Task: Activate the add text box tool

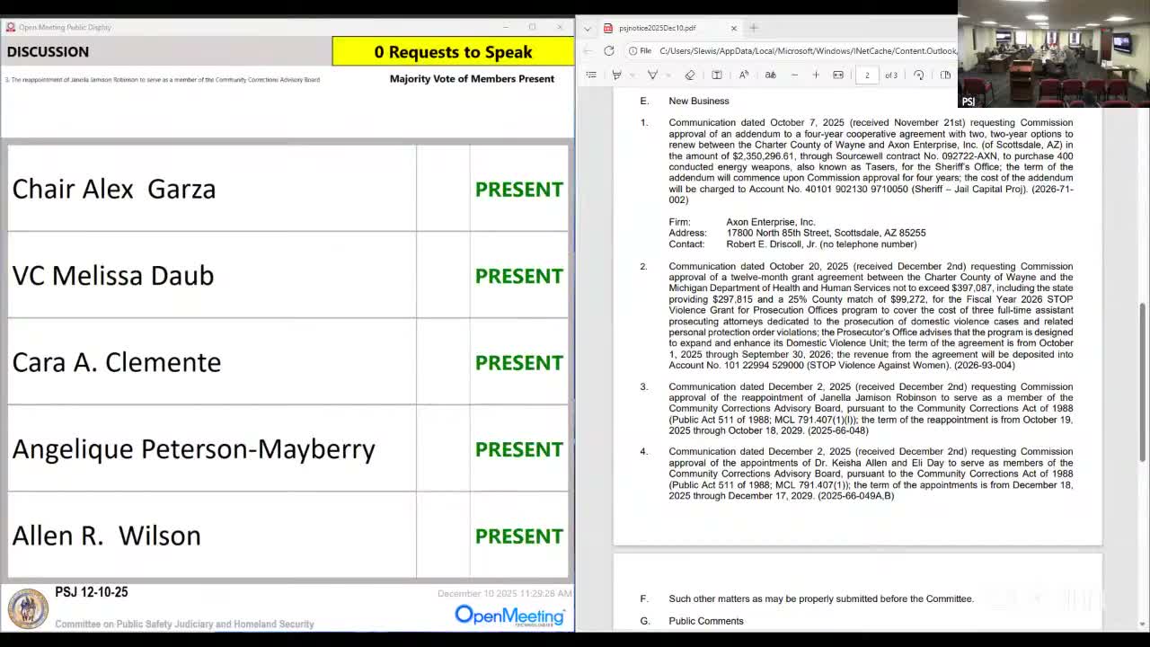Action: [x=717, y=75]
